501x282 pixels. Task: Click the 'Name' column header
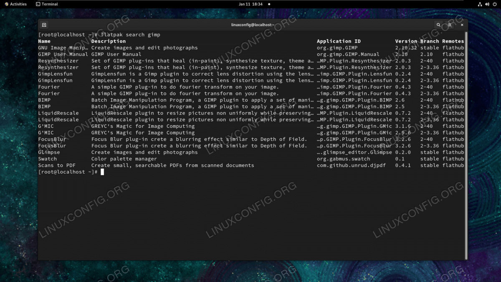[x=44, y=41]
